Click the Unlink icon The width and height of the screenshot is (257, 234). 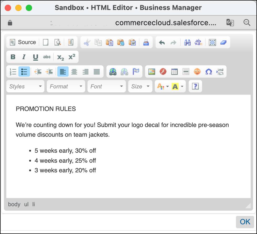(124, 72)
